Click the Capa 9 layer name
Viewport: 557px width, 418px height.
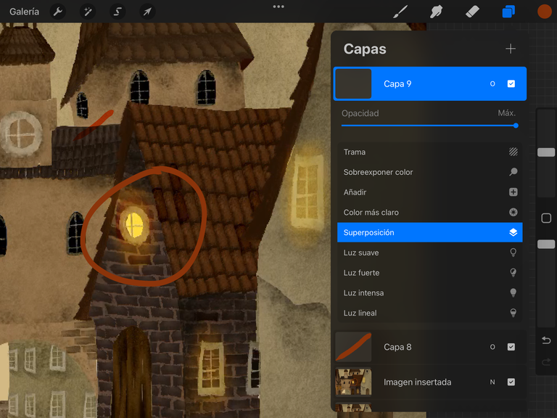click(x=397, y=84)
